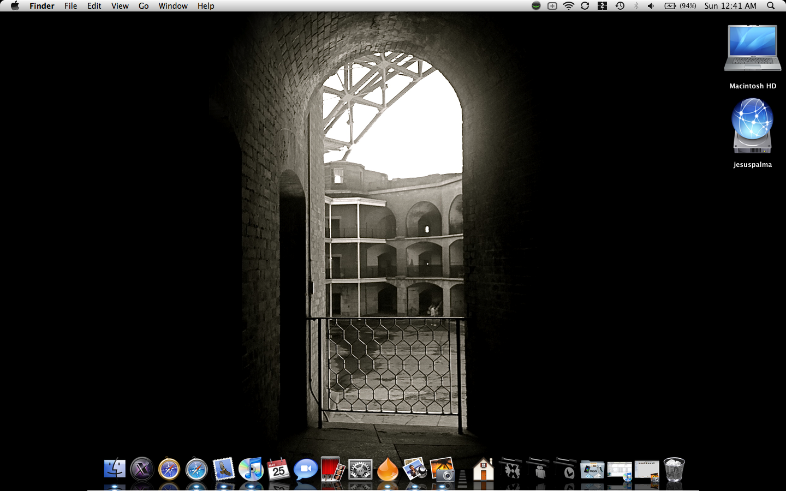Open the black folder stack with clock icon
Viewport: 786px width, 491px height.
click(x=565, y=469)
